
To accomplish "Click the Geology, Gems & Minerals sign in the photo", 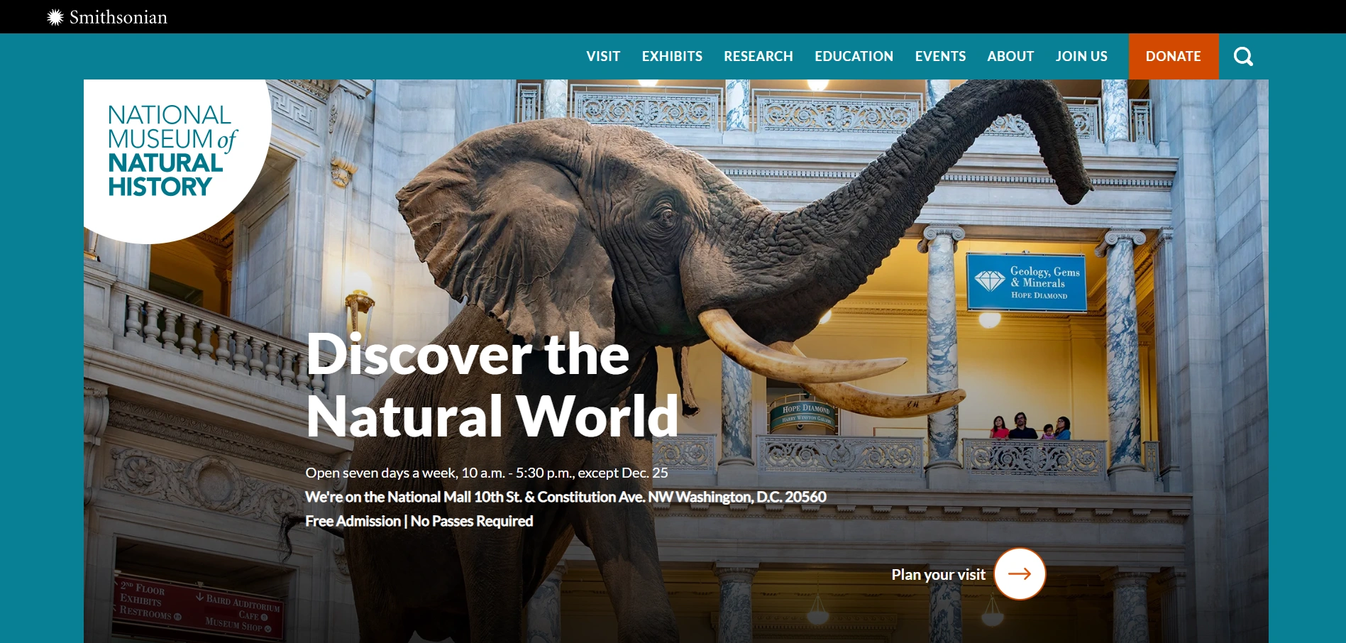I will pos(1026,282).
